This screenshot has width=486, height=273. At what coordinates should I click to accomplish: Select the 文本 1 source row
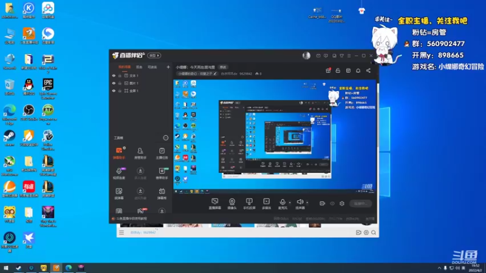coord(141,75)
